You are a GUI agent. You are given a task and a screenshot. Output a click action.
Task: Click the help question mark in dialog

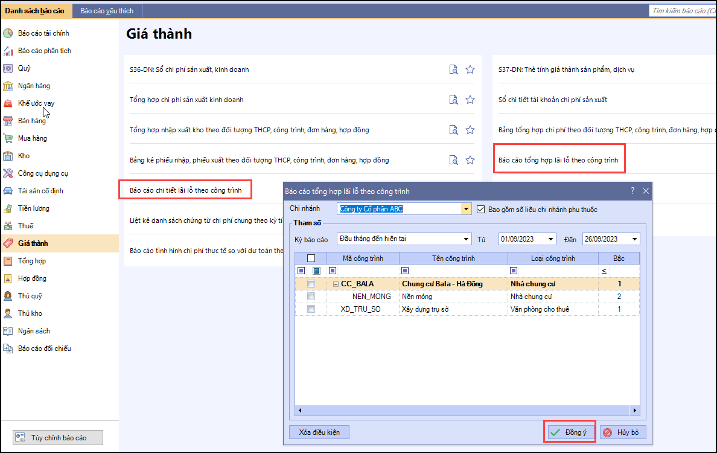pyautogui.click(x=633, y=191)
